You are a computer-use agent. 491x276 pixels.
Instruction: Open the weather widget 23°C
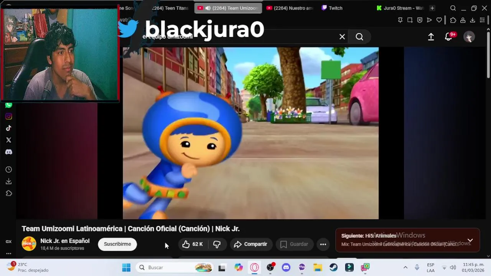28,267
